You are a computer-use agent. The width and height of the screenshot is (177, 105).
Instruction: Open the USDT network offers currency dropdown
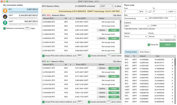pos(106,6)
